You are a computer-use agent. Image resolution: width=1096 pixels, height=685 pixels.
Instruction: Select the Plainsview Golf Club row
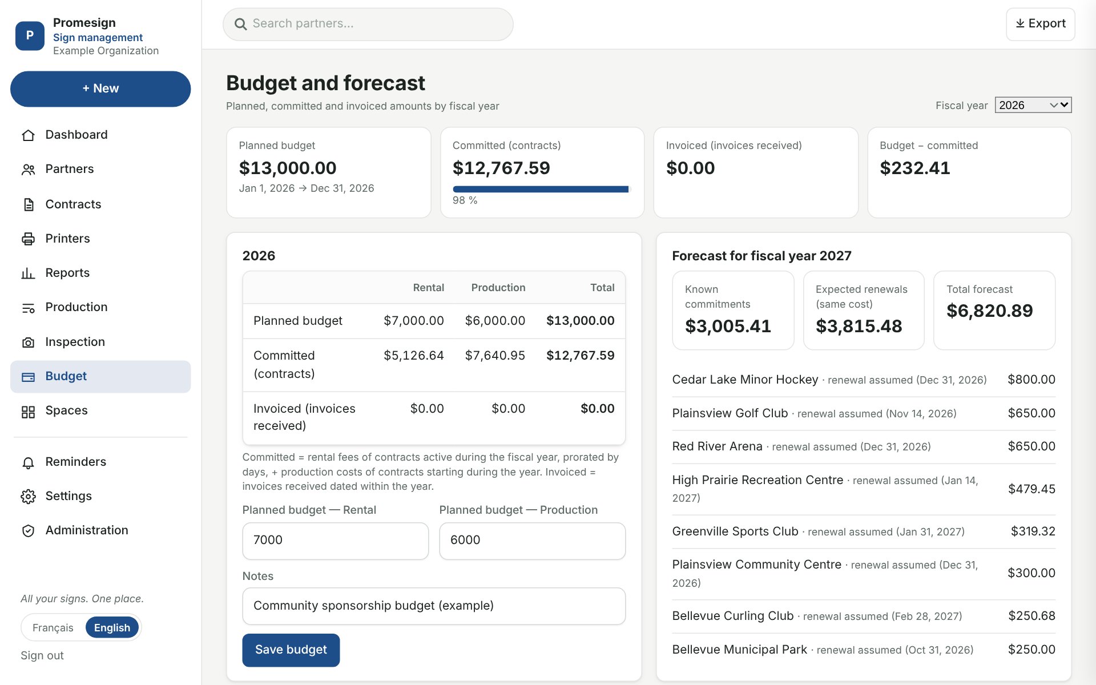coord(864,413)
